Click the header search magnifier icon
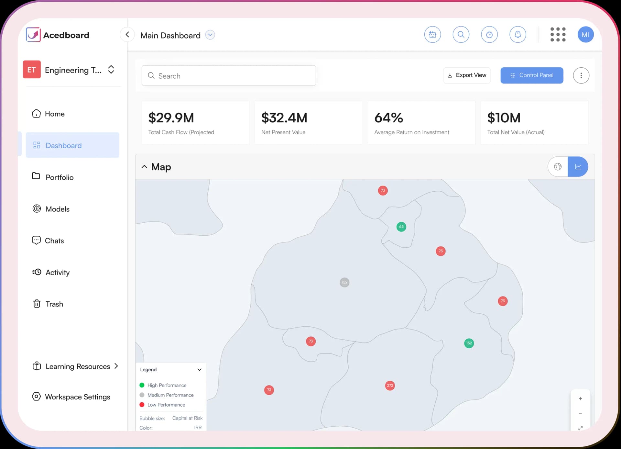This screenshot has width=621, height=449. pyautogui.click(x=461, y=35)
